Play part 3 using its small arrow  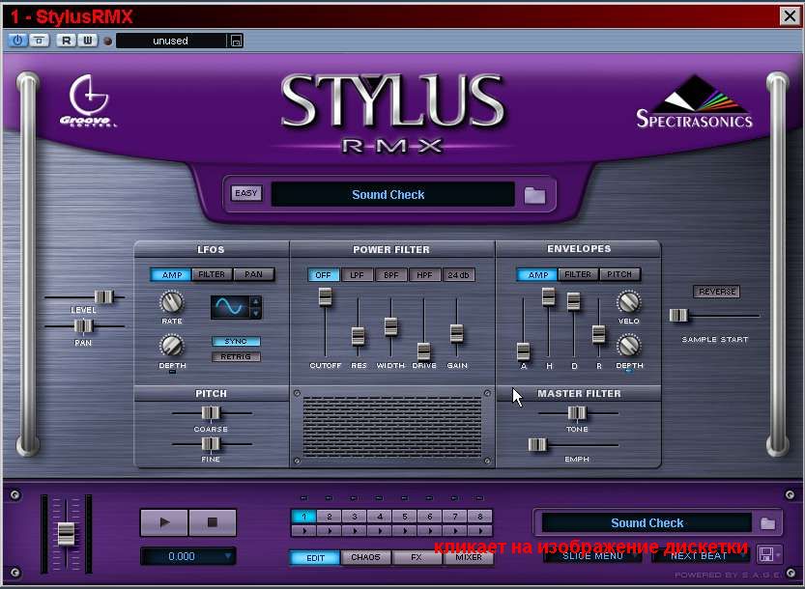coord(355,530)
